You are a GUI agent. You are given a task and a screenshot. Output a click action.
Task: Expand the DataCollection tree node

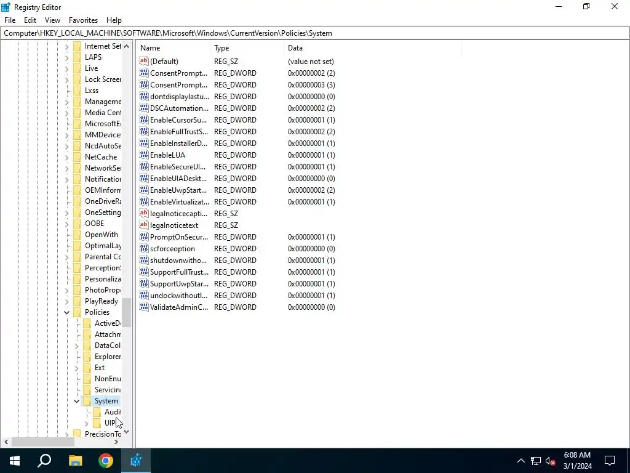(x=76, y=346)
